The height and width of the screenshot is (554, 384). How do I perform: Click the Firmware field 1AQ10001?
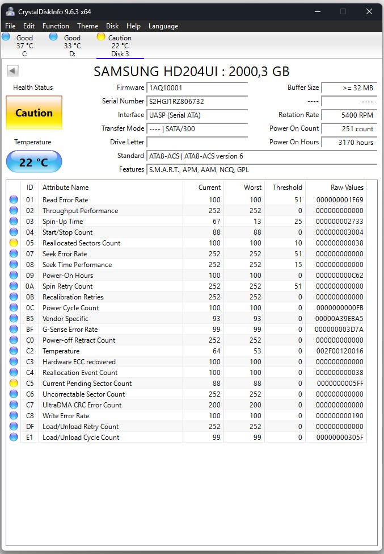pyautogui.click(x=197, y=88)
